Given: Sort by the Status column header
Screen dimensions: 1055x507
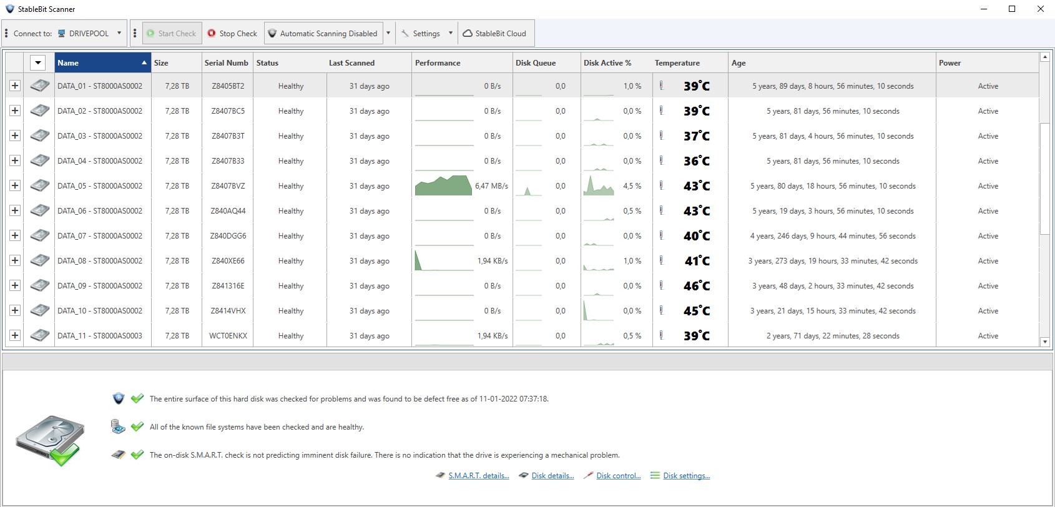Looking at the screenshot, I should pos(290,62).
